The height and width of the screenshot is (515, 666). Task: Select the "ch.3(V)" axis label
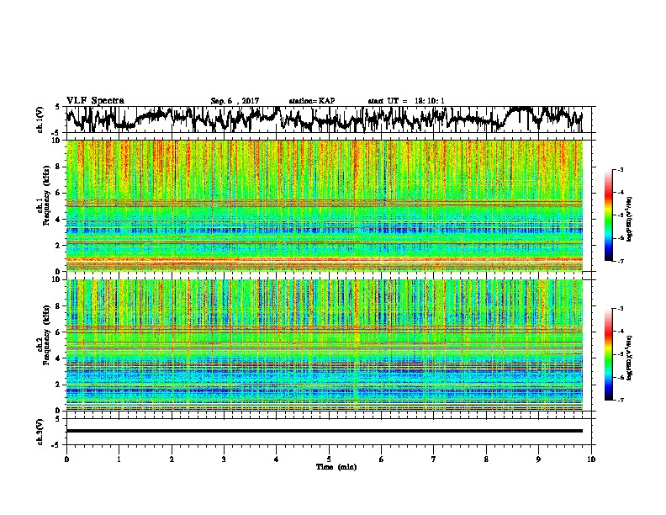click(x=40, y=432)
